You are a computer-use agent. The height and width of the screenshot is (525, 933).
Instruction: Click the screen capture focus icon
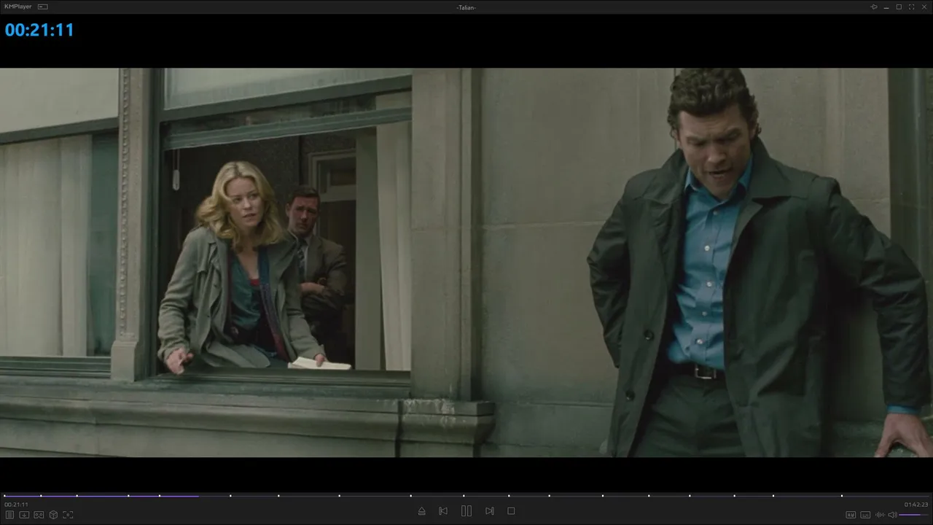68,515
